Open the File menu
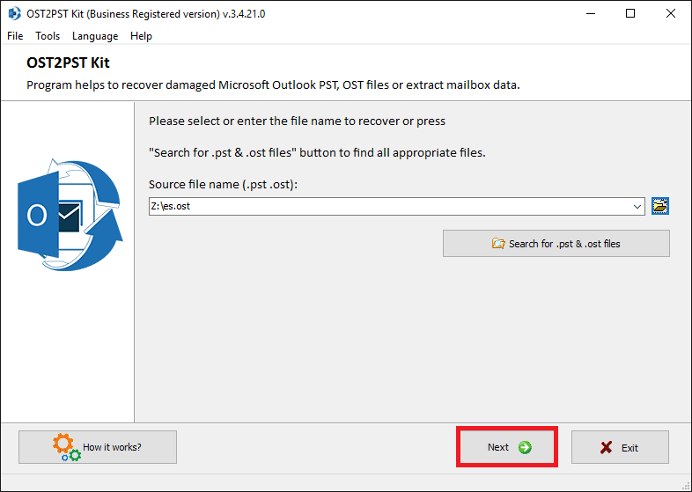Viewport: 692px width, 492px height. click(x=15, y=36)
